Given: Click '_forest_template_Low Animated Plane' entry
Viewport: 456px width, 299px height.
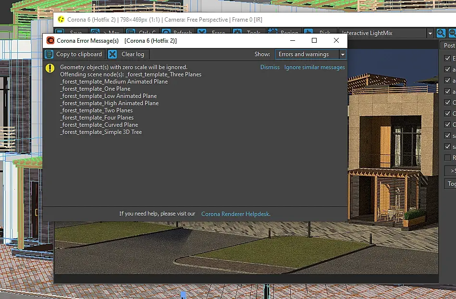Looking at the screenshot, I should coord(108,96).
